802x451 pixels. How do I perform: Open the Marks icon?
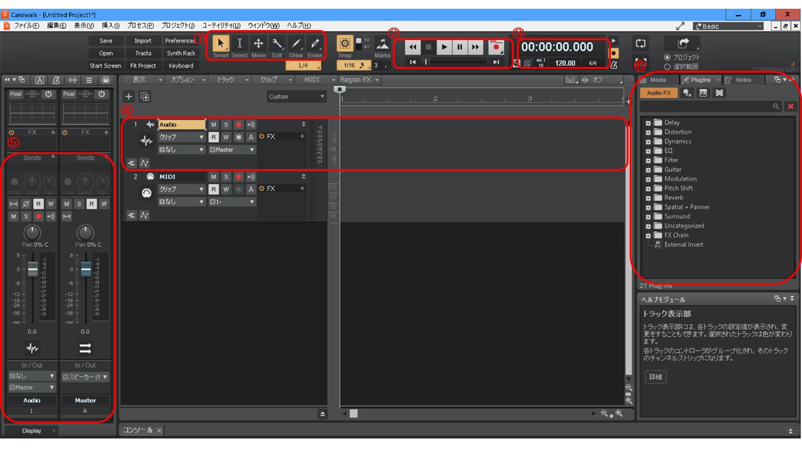coord(382,44)
